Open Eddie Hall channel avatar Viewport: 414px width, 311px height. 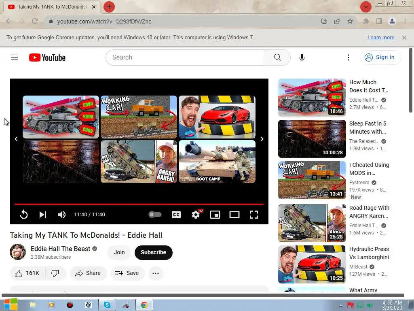(x=18, y=252)
